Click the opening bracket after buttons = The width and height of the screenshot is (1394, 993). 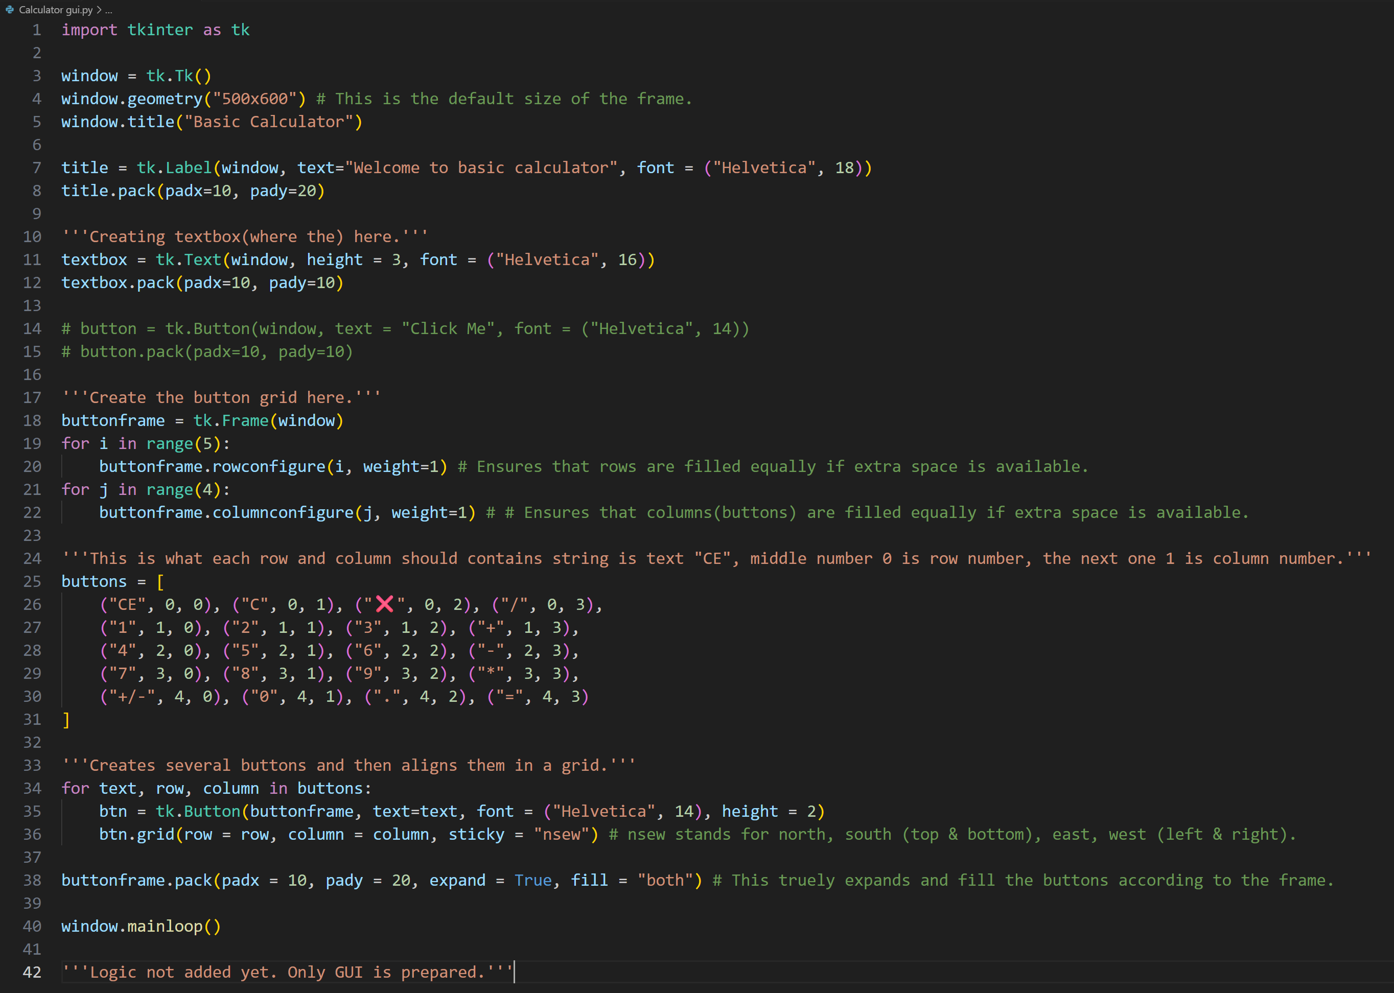(x=160, y=581)
